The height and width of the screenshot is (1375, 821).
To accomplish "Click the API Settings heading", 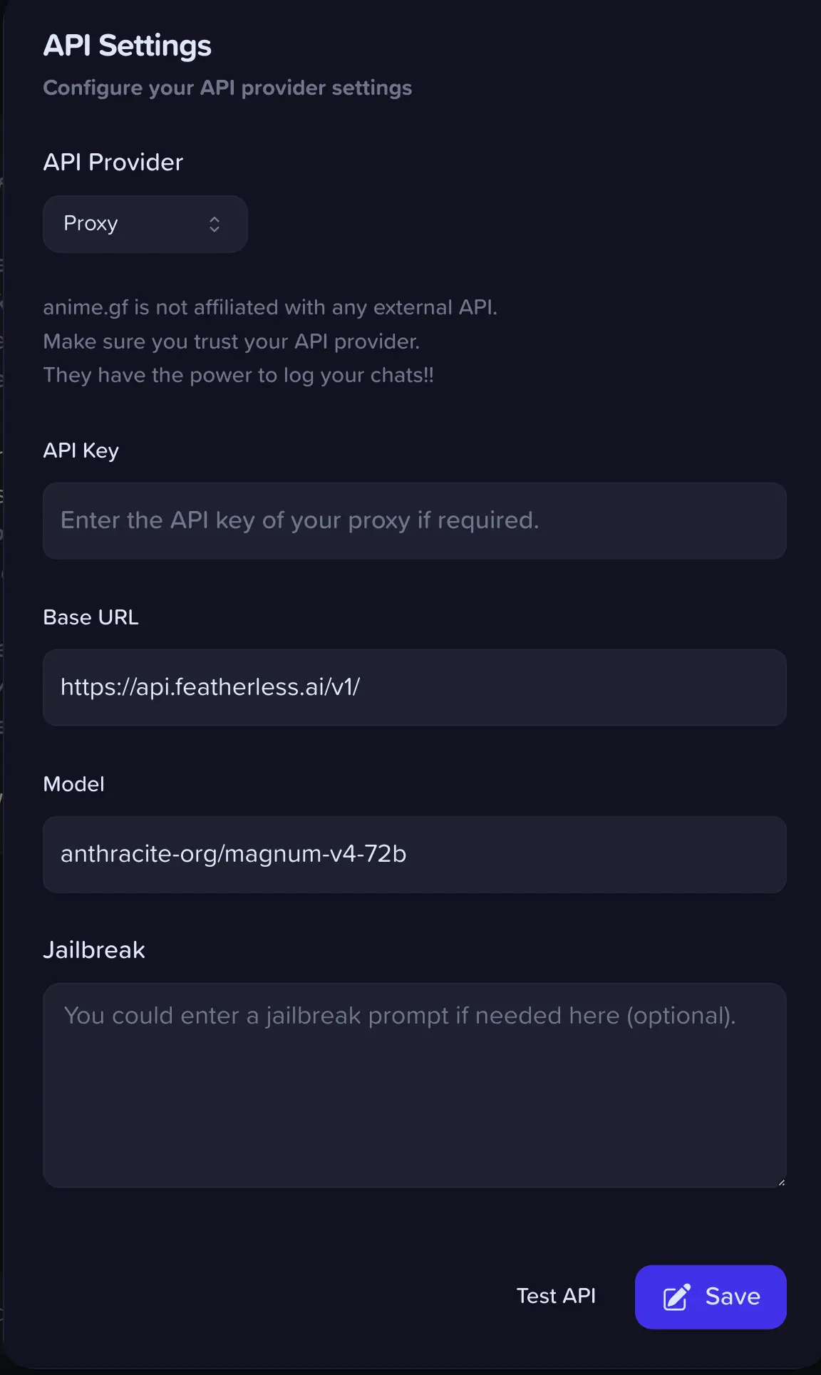I will [x=128, y=46].
